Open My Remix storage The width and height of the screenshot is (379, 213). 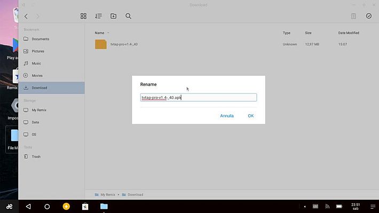[x=51, y=110]
